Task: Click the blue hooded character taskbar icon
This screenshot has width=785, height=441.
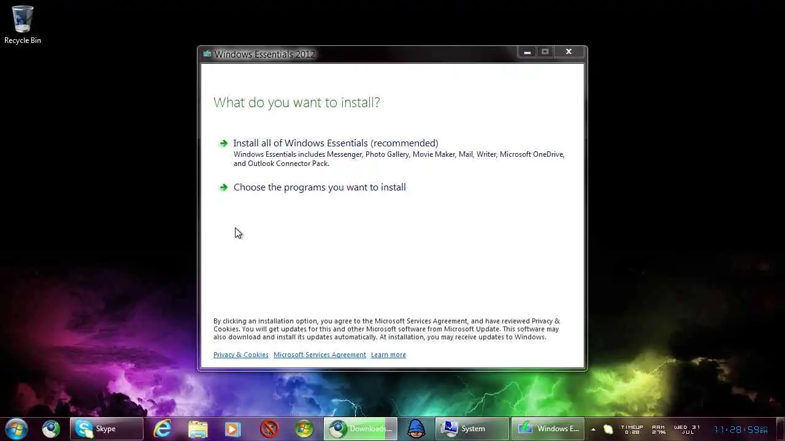Action: click(x=416, y=429)
